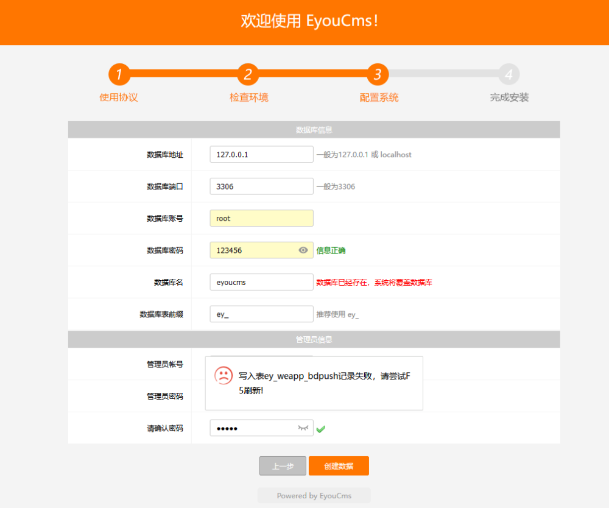Click hint text 一般为3306
Viewport: 609px width, 508px height.
point(336,186)
